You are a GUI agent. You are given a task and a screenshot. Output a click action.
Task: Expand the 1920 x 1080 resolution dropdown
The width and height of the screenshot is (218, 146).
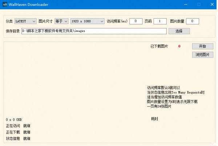point(88,21)
